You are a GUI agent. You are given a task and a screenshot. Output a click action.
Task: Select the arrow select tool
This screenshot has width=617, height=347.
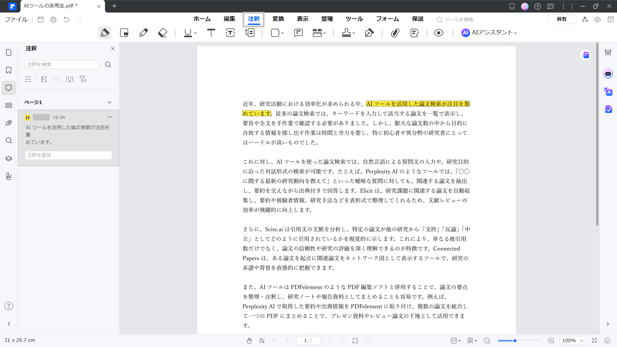coord(262,341)
